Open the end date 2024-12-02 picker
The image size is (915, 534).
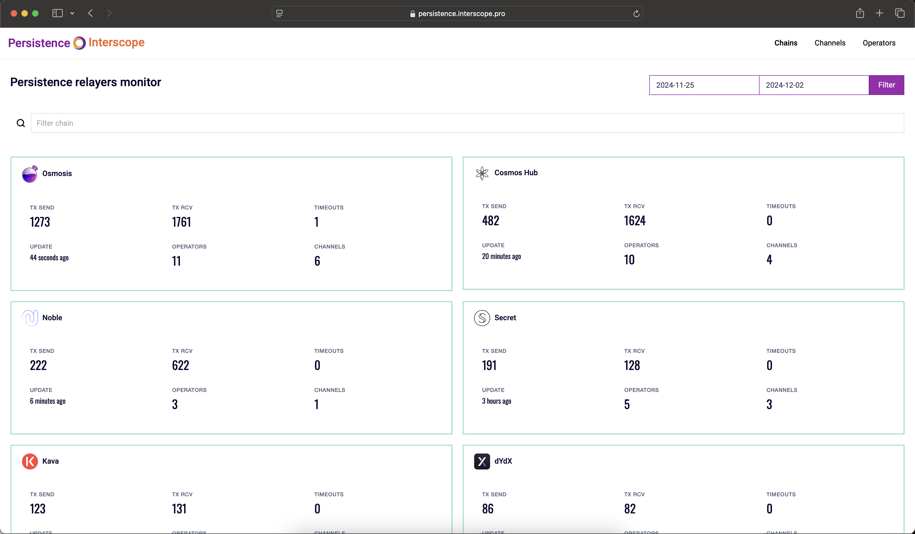pyautogui.click(x=813, y=85)
